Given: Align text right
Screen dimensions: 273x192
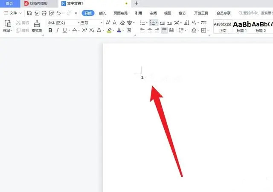Looking at the screenshot, I should (x=157, y=30).
